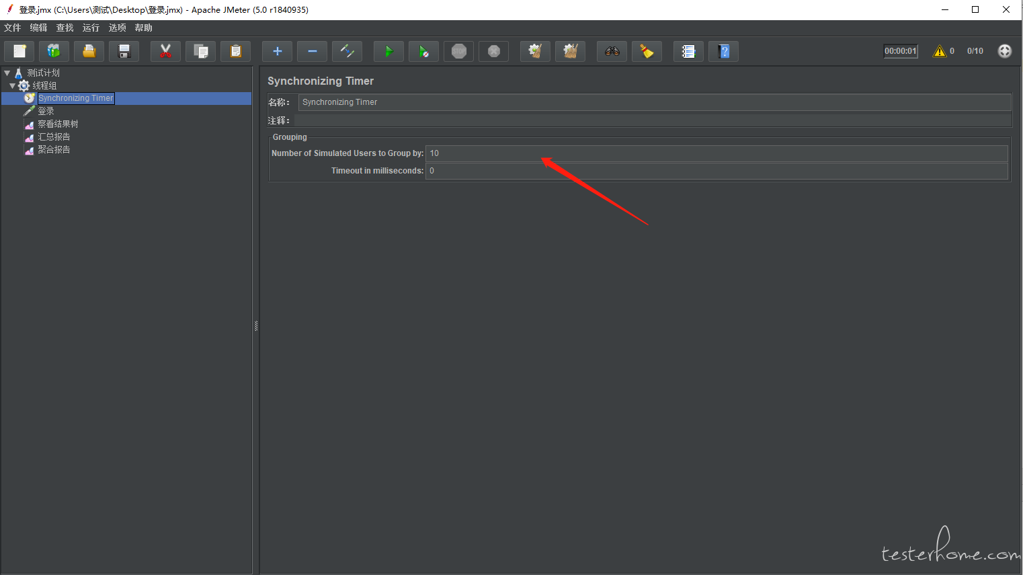Image resolution: width=1023 pixels, height=575 pixels.
Task: Collapse all nodes with minus icon
Action: [312, 51]
